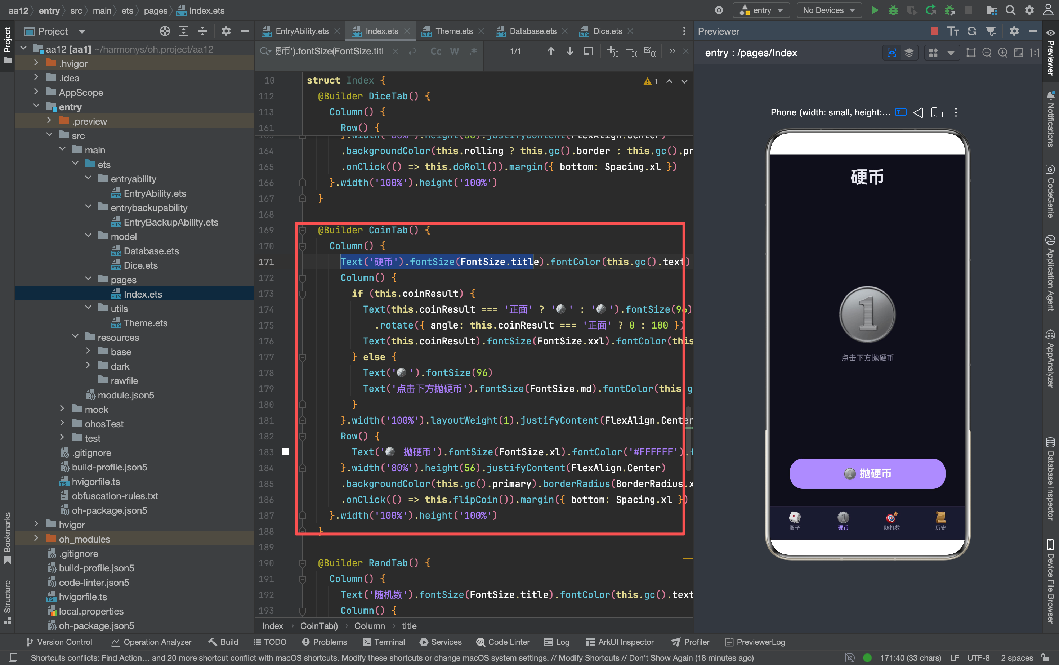This screenshot has width=1059, height=665.
Task: Toggle regex search option
Action: point(473,52)
